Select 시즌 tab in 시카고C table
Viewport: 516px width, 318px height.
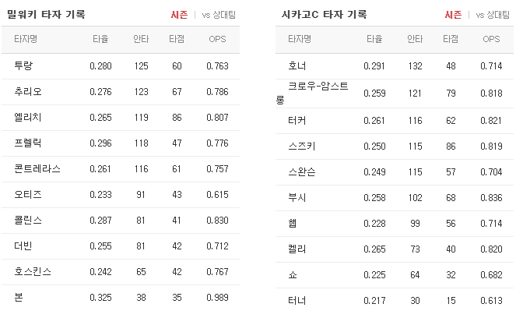[x=453, y=15]
